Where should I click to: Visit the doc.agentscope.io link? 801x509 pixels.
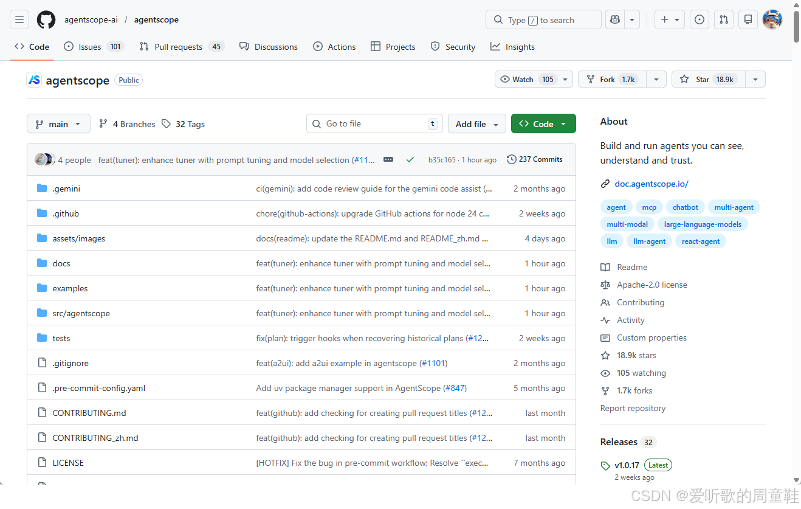coord(651,184)
